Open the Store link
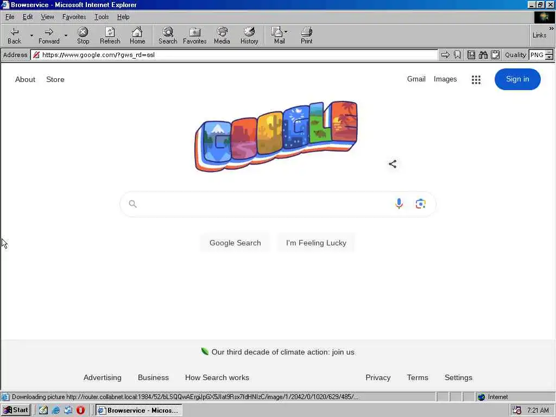 tap(55, 79)
